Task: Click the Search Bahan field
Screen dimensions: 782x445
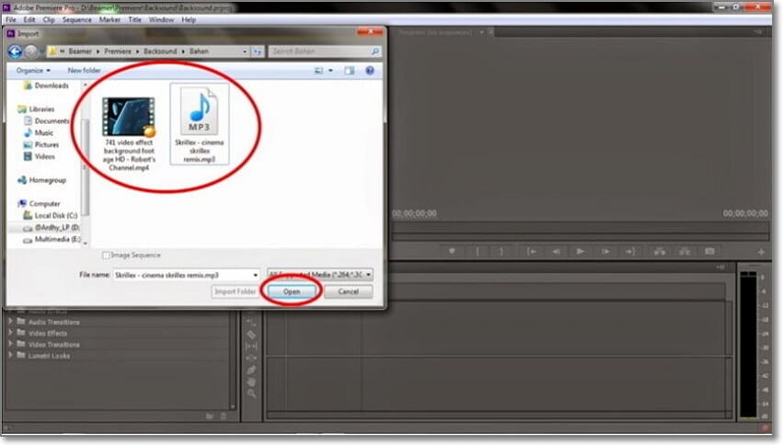Action: pos(324,51)
